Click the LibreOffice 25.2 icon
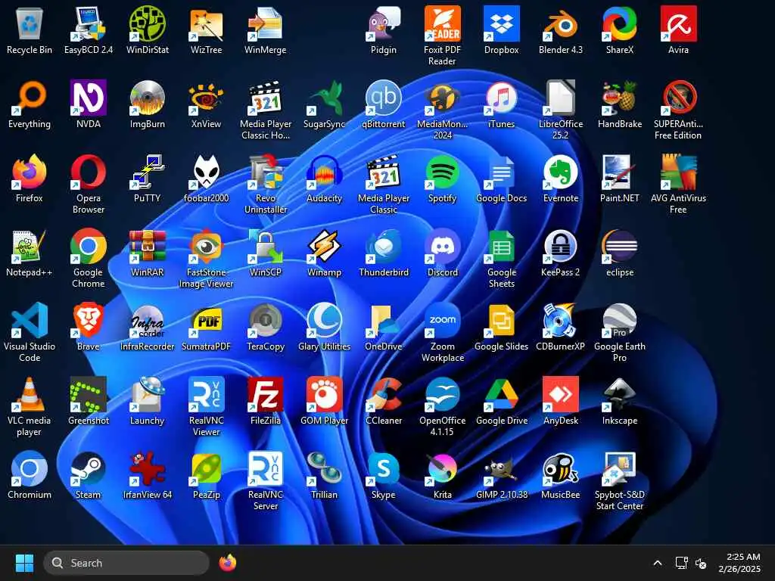This screenshot has width=775, height=581. pos(561,98)
